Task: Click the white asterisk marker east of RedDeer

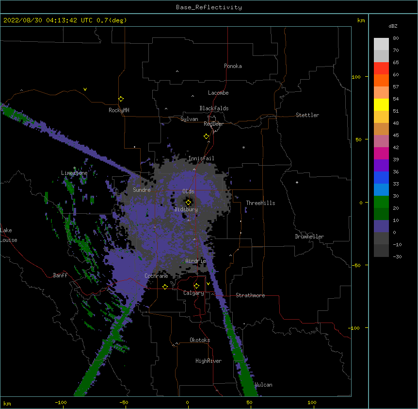Action: (x=243, y=147)
